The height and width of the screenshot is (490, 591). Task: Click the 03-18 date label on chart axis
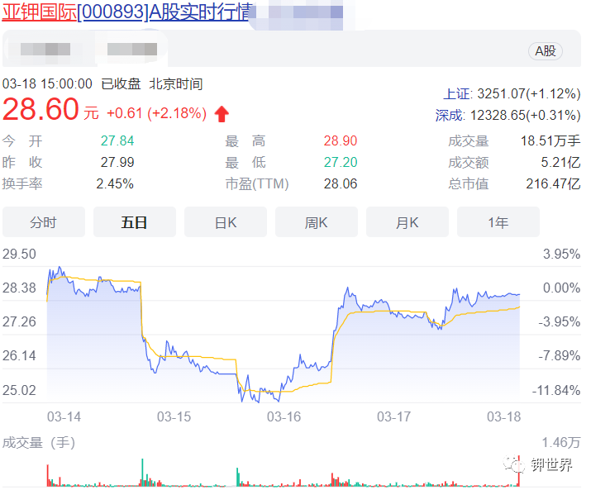point(504,417)
